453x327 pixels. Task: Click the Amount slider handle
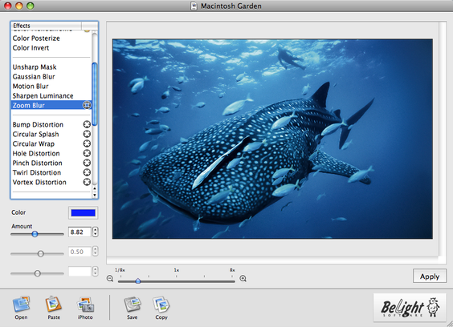(x=35, y=234)
